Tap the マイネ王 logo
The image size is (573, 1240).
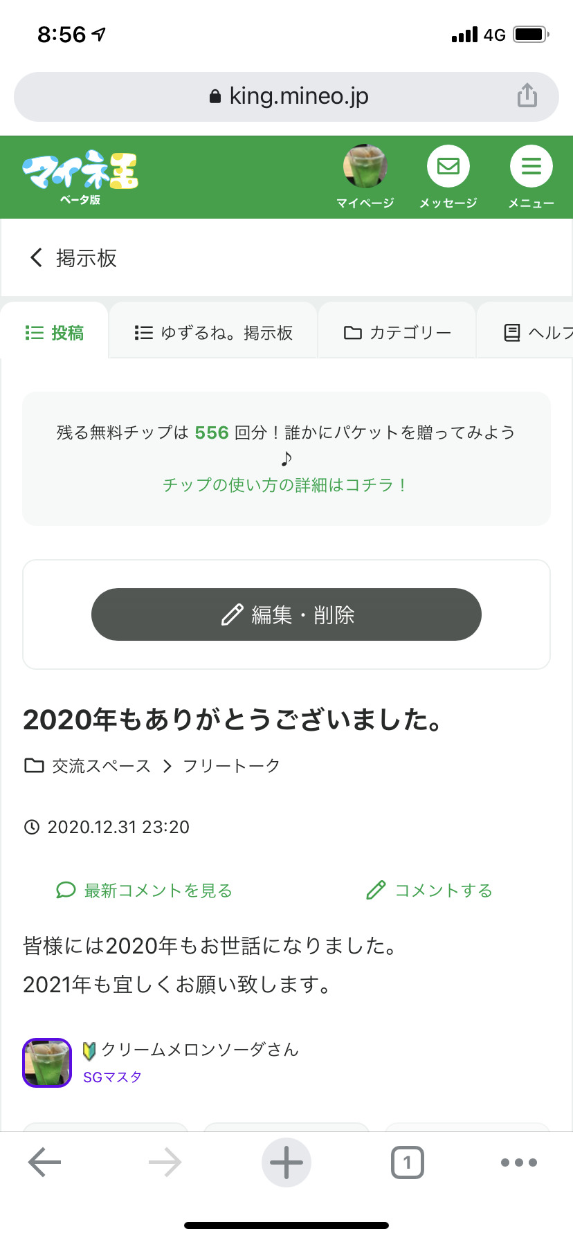(x=80, y=172)
